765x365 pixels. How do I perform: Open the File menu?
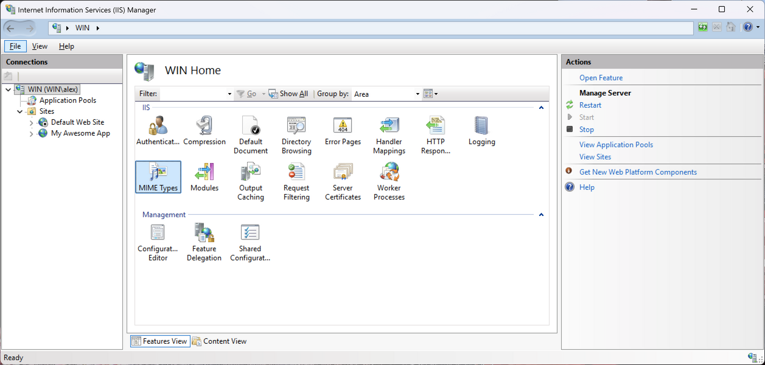click(x=15, y=46)
